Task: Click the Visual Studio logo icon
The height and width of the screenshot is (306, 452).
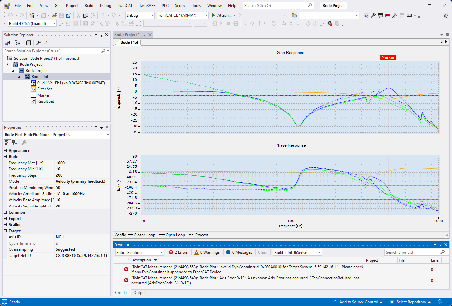Action: 7,6
